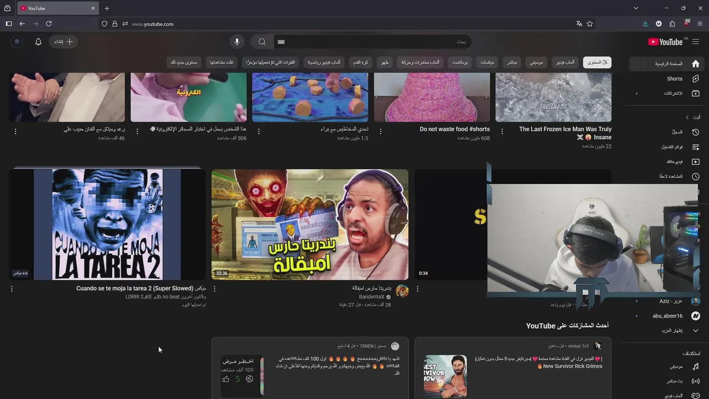Select the 'كل المحتوى' filter chip
Screen dimensions: 709x399
597,63
